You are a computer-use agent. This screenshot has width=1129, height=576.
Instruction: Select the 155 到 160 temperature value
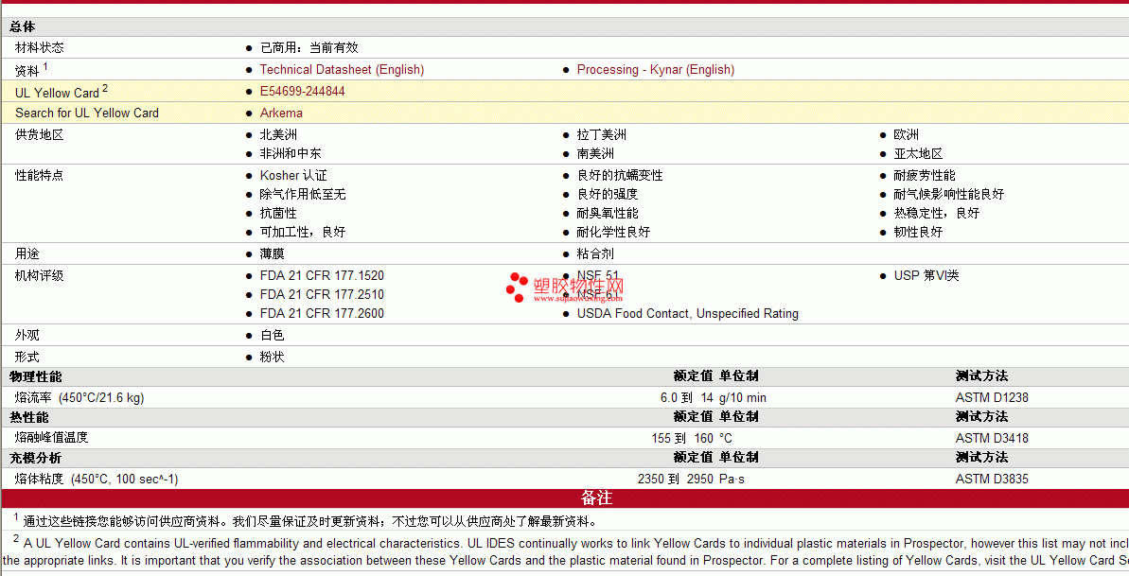coord(682,438)
